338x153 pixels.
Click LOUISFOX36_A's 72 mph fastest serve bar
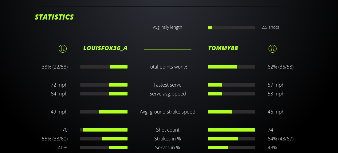point(104,85)
